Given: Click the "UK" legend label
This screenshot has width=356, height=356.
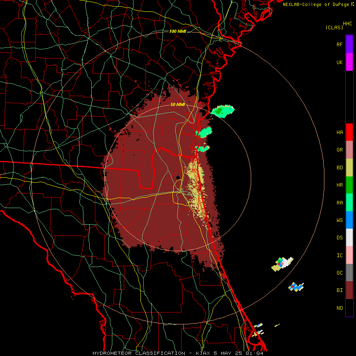Looking at the screenshot, I should click(339, 62).
